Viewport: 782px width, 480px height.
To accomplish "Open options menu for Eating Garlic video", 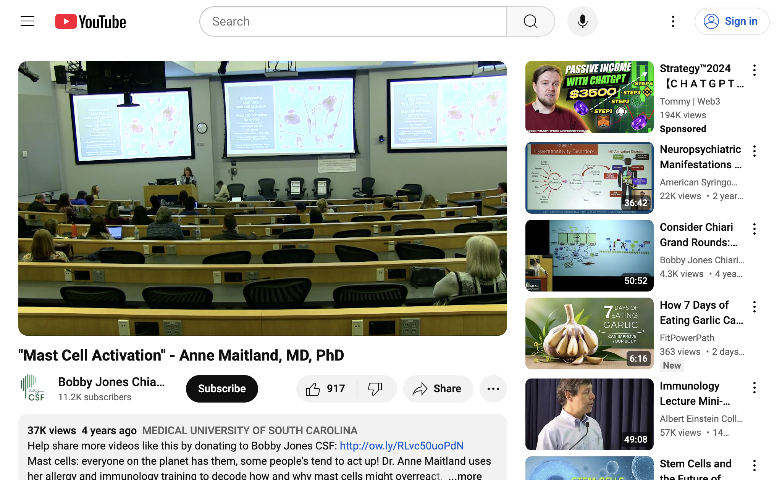I will click(755, 307).
